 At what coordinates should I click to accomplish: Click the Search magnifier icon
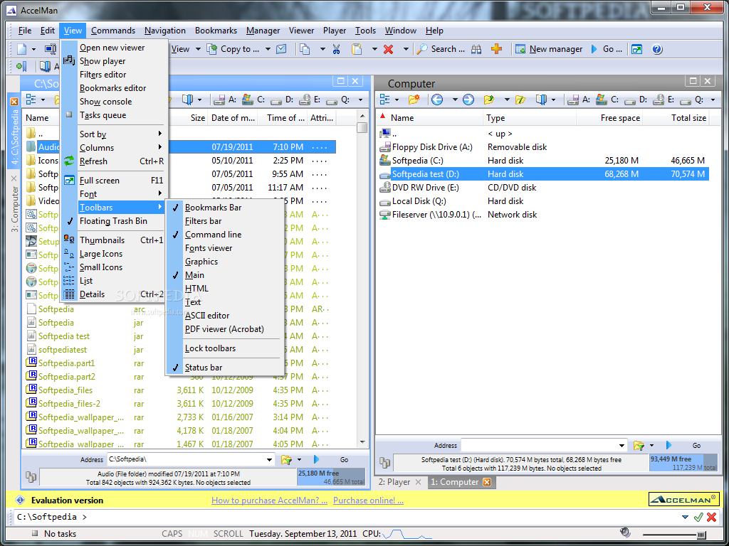422,49
